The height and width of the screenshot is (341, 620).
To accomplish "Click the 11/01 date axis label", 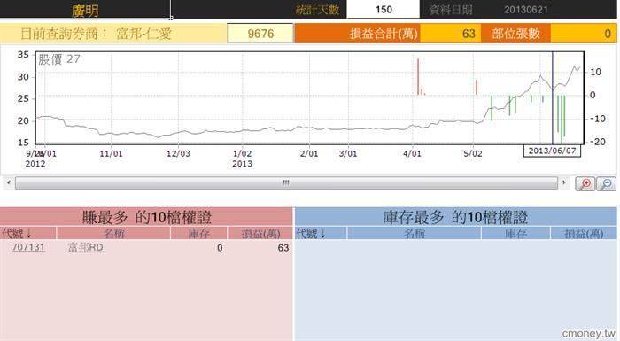I will pos(111,153).
